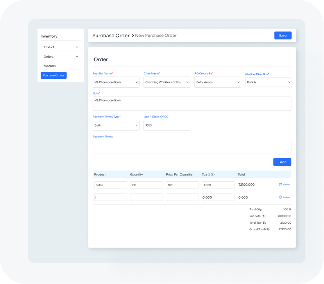Click the +Add button

(x=282, y=162)
